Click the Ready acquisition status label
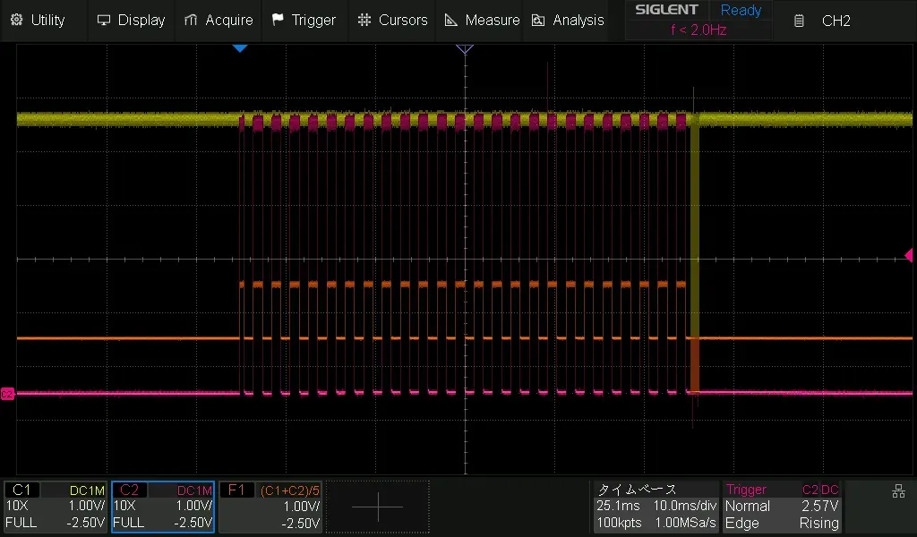Screen dimensions: 917x537 coord(741,10)
